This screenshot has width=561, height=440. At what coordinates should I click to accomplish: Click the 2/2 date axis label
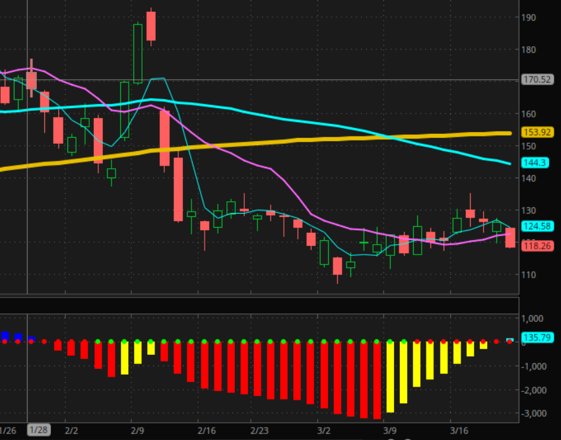point(71,430)
